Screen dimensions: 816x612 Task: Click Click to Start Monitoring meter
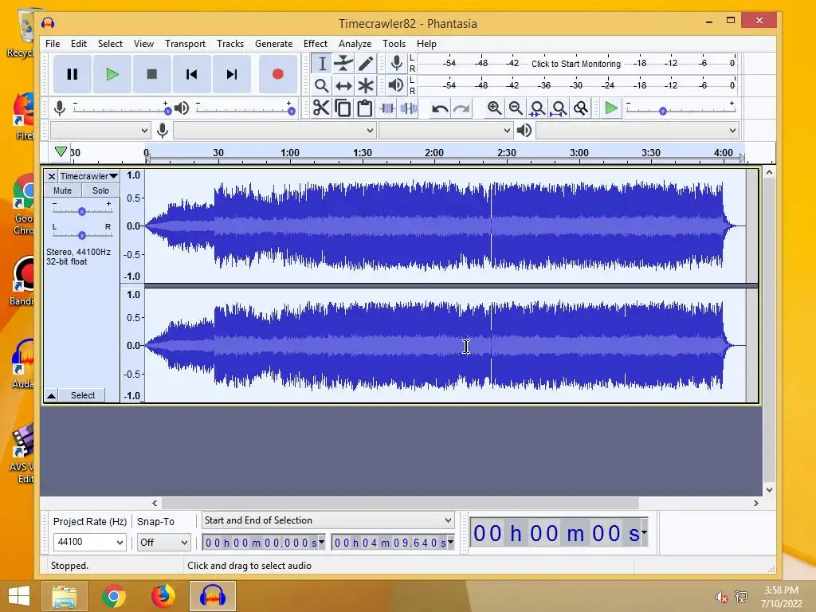pyautogui.click(x=576, y=64)
